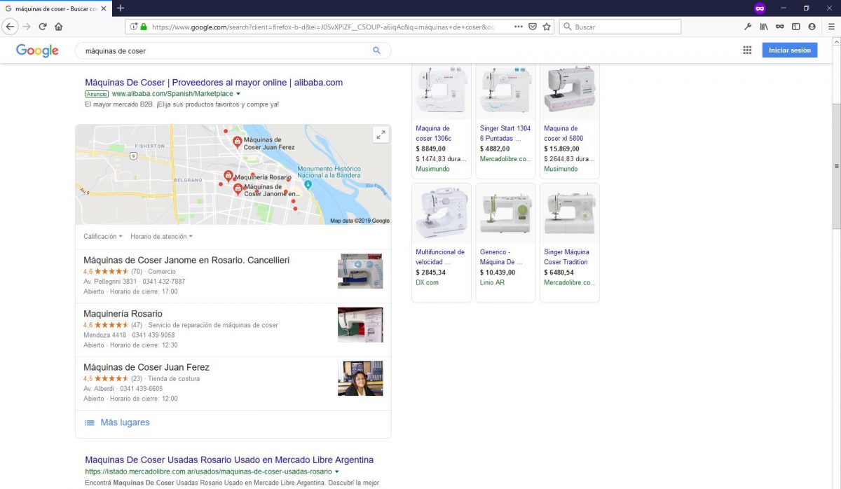Screen dimensions: 841x489
Task: Open a new browser tab
Action: pyautogui.click(x=121, y=8)
